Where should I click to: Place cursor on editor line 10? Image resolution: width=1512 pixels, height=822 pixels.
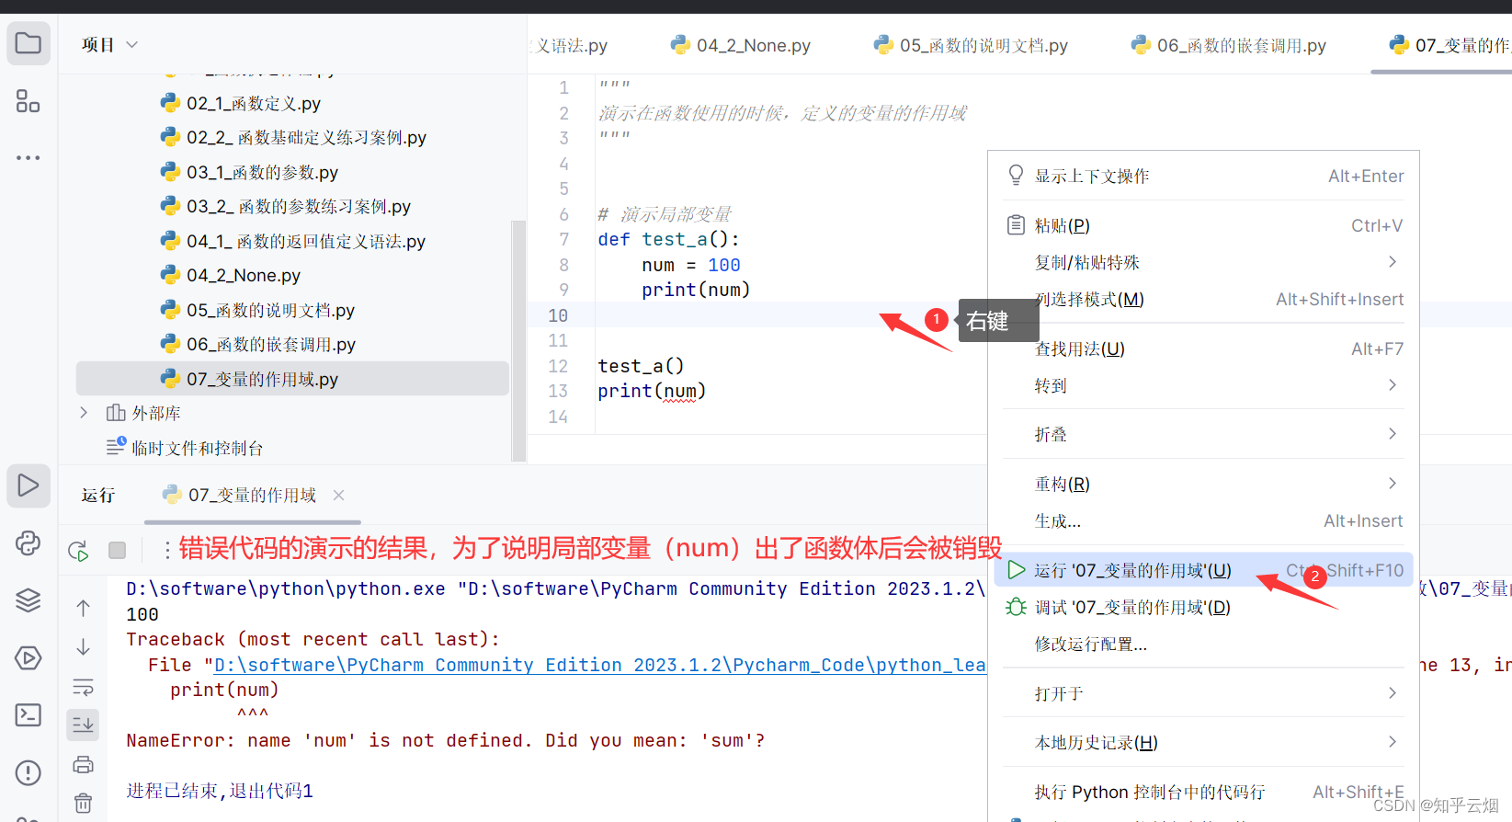click(x=790, y=315)
